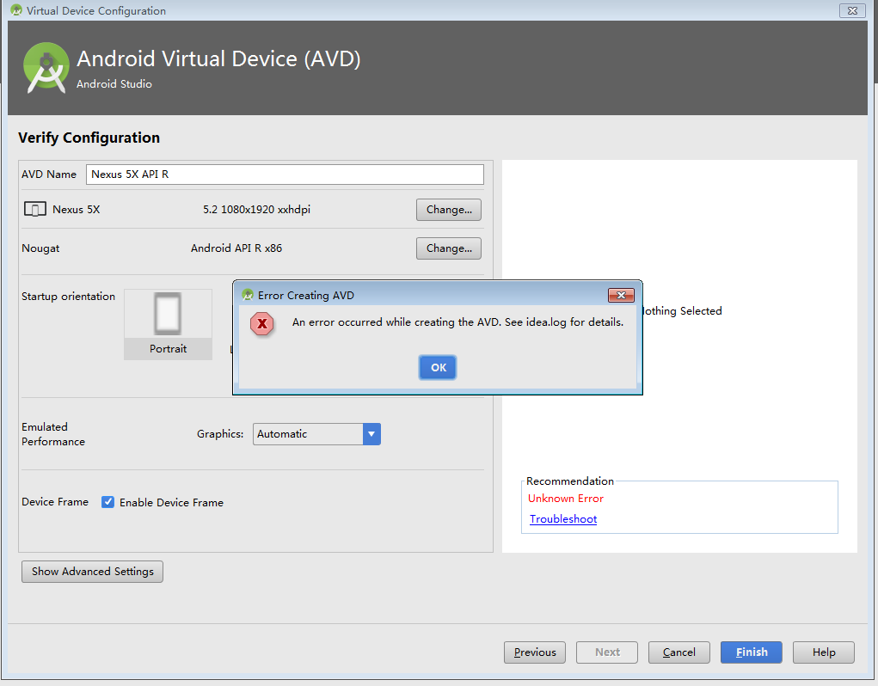Cancel the AVD configuration
This screenshot has width=878, height=686.
click(679, 652)
